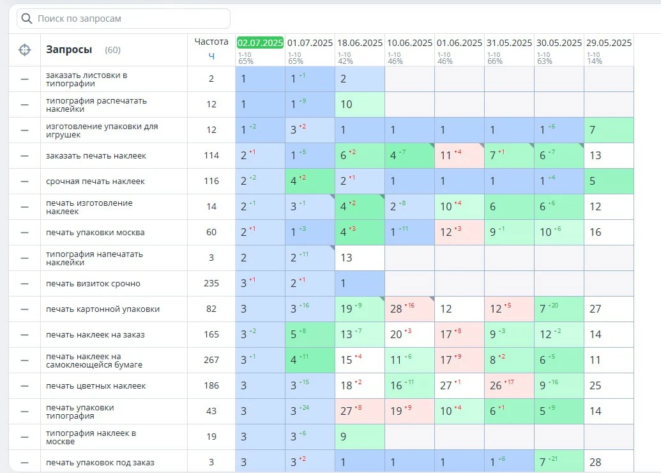Screen dimensions: 661x473
Task: Click the crosshair target icon beside Запросы
Action: (24, 50)
